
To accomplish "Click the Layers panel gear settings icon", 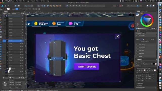I will [22, 13].
